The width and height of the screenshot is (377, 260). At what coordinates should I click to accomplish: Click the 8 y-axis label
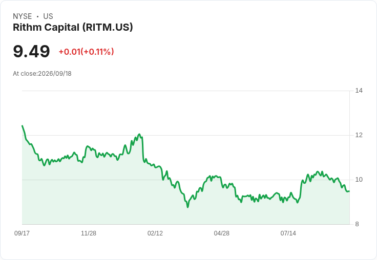[357, 224]
